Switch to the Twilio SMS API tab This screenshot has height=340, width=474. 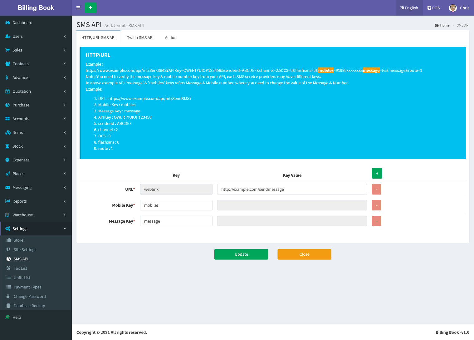(140, 38)
